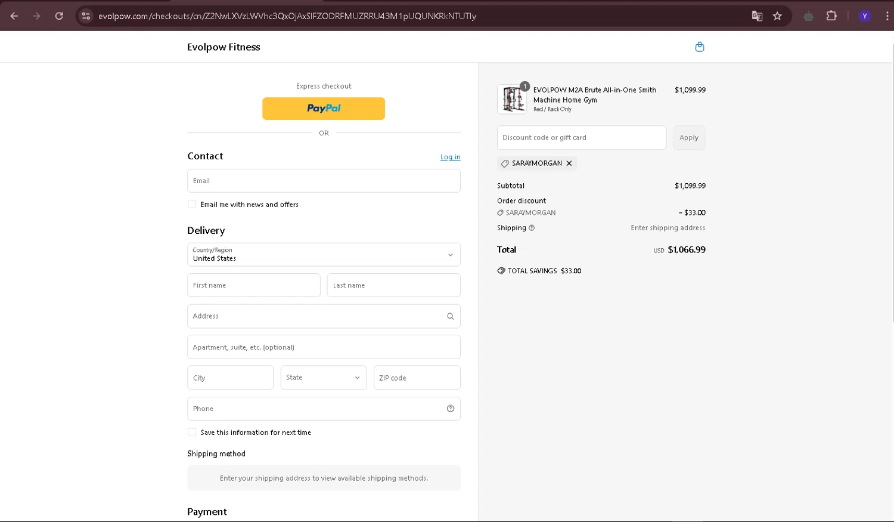
Task: Click the address search magnifier icon
Action: point(451,316)
